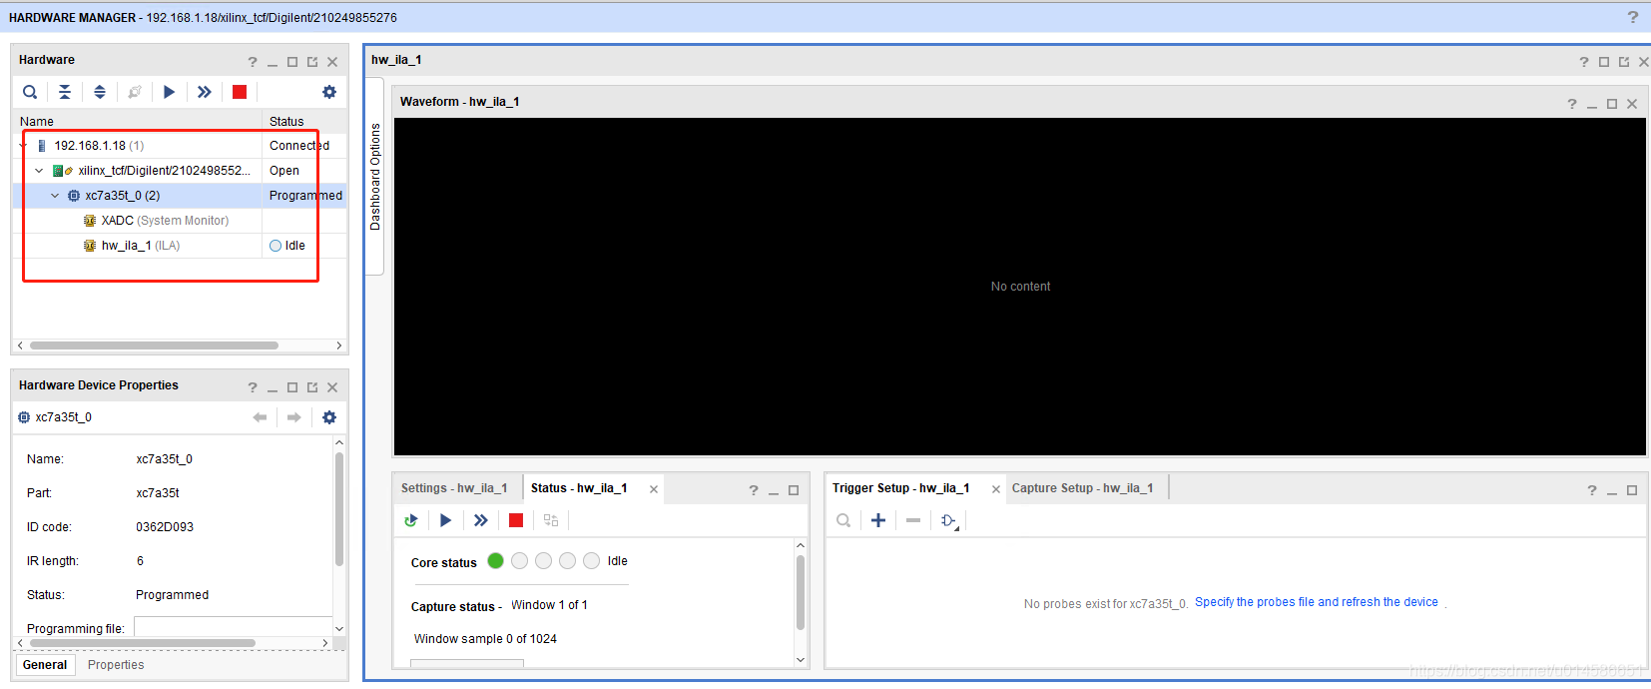
Task: Open help for the Status panel
Action: point(754,490)
